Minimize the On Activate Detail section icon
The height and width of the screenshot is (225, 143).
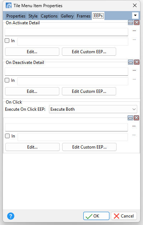pyautogui.click(x=130, y=22)
